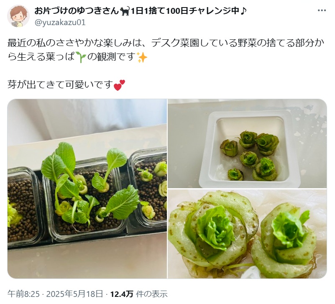Click the 100日チャレンジ中 part of the name

click(x=202, y=10)
